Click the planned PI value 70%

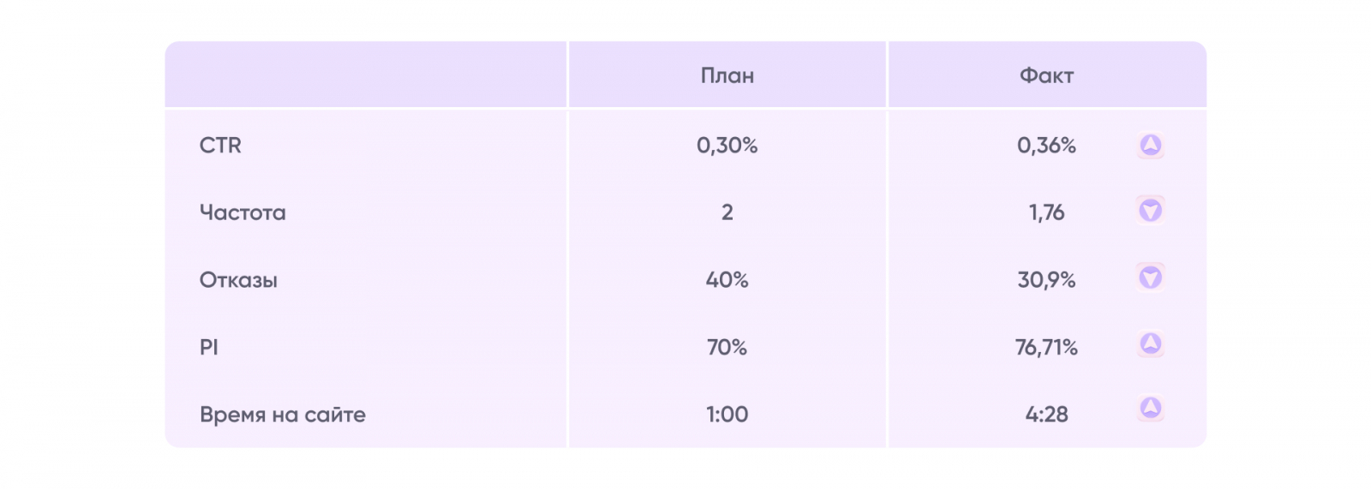[727, 347]
